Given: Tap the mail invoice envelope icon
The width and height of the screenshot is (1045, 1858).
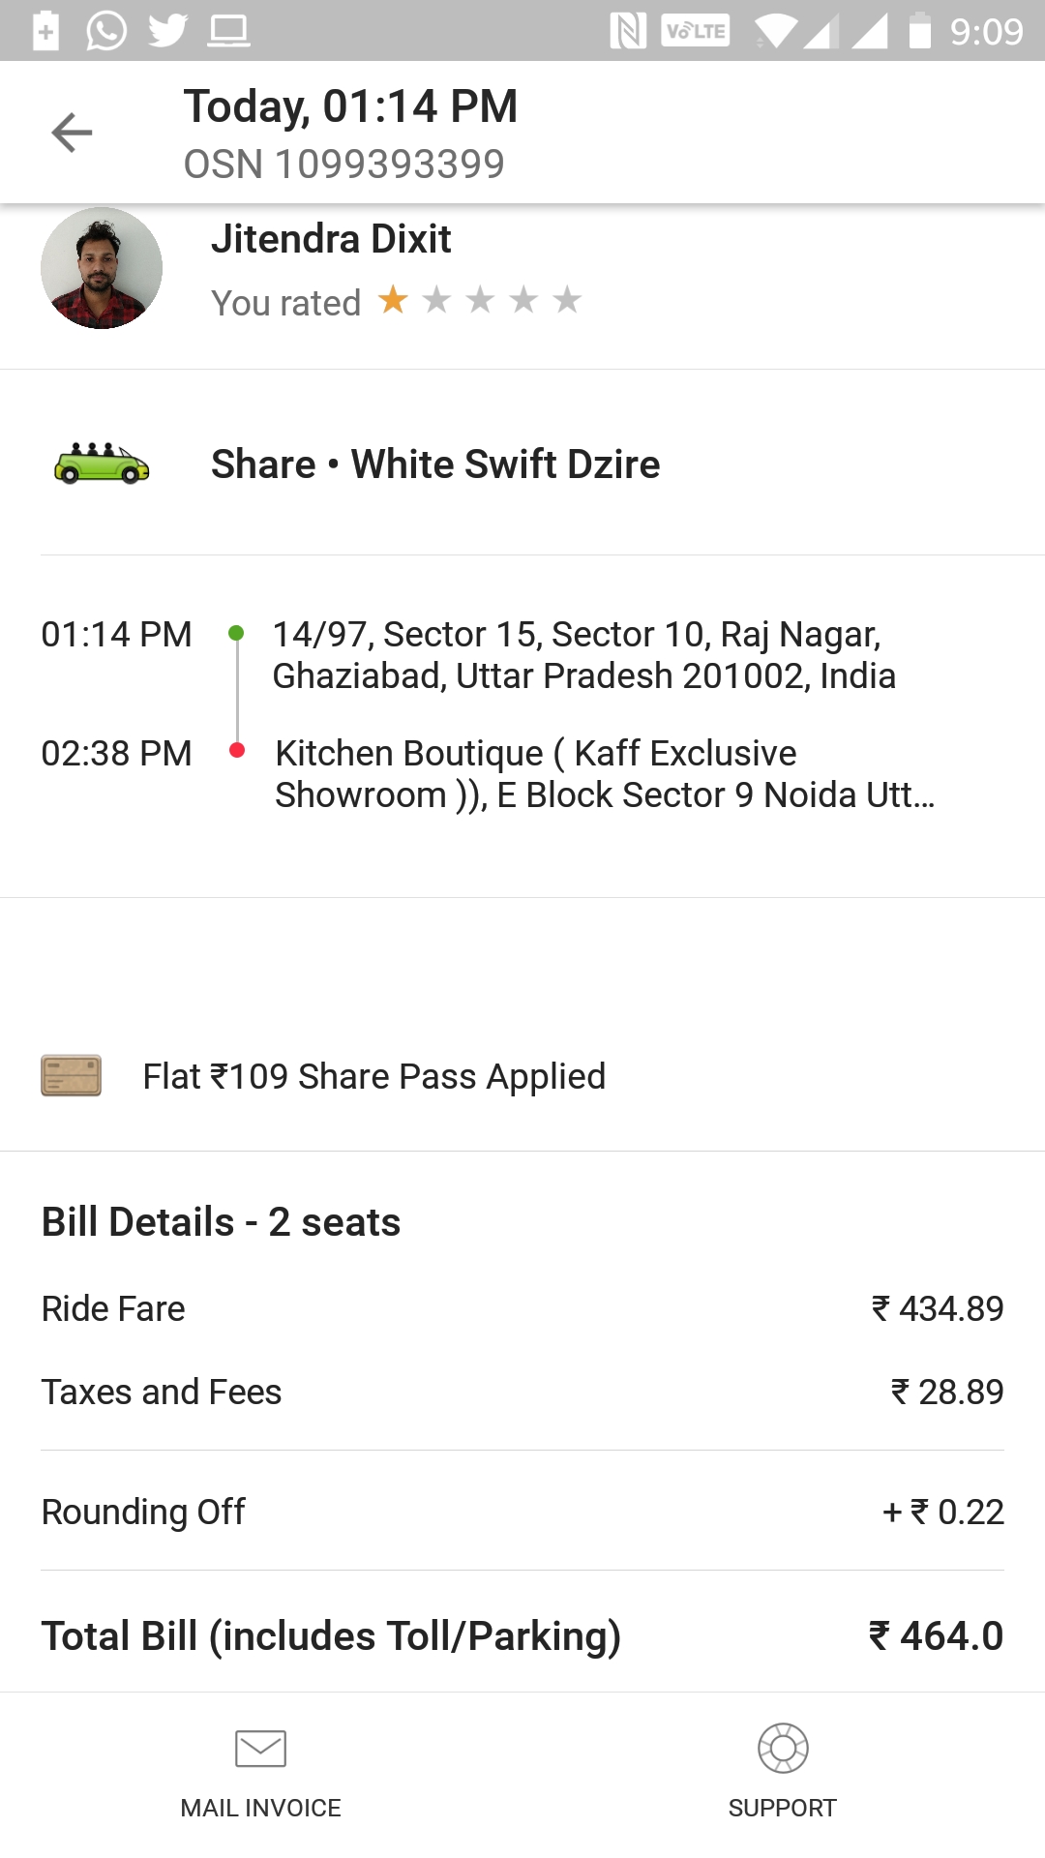Looking at the screenshot, I should (260, 1749).
